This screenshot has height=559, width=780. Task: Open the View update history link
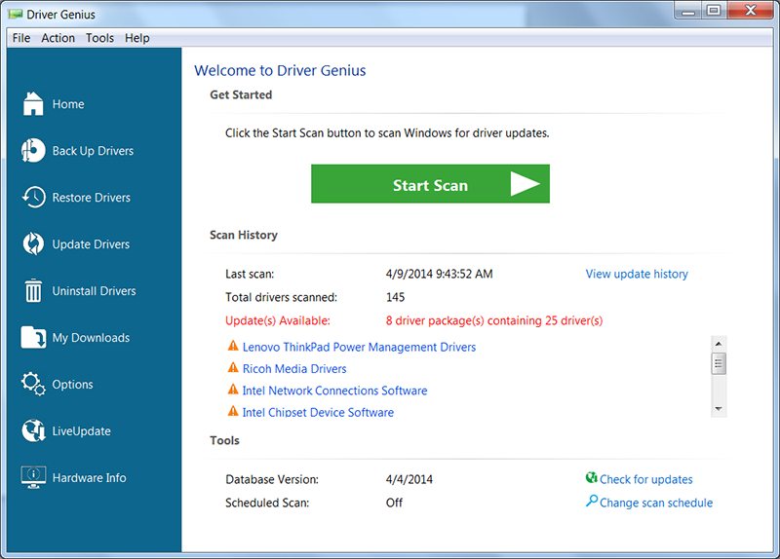click(637, 275)
